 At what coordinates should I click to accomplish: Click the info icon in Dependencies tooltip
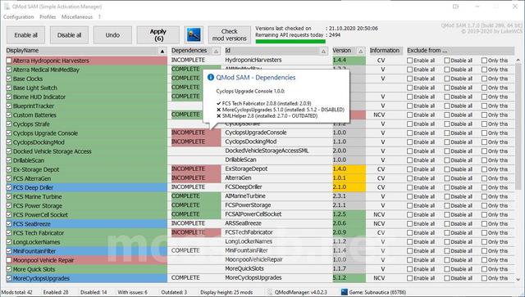click(x=211, y=77)
